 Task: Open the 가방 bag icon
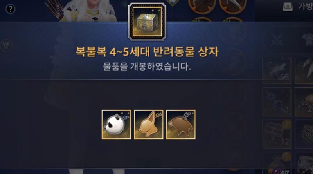click(288, 7)
